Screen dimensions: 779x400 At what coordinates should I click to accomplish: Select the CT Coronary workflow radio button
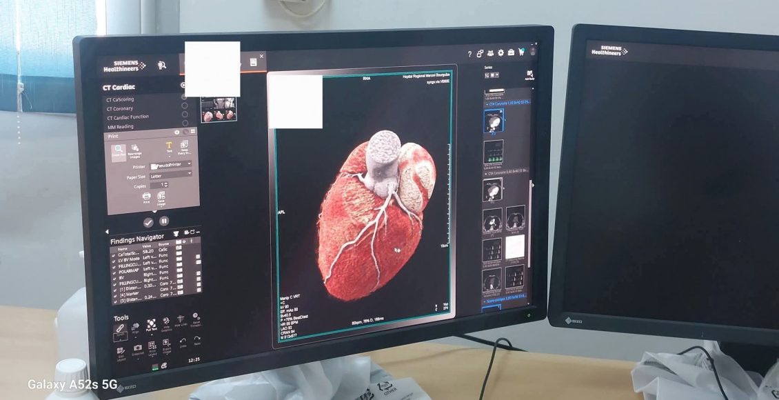184,107
